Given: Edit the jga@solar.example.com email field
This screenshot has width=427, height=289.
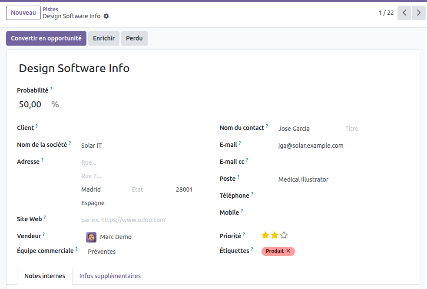Looking at the screenshot, I should coord(343,146).
